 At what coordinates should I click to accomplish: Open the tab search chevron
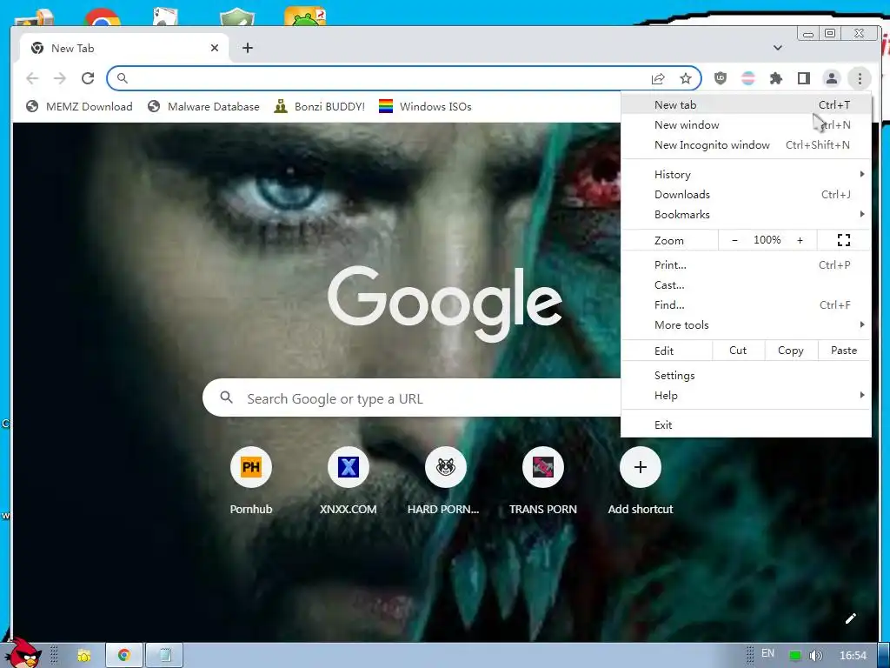(x=778, y=48)
